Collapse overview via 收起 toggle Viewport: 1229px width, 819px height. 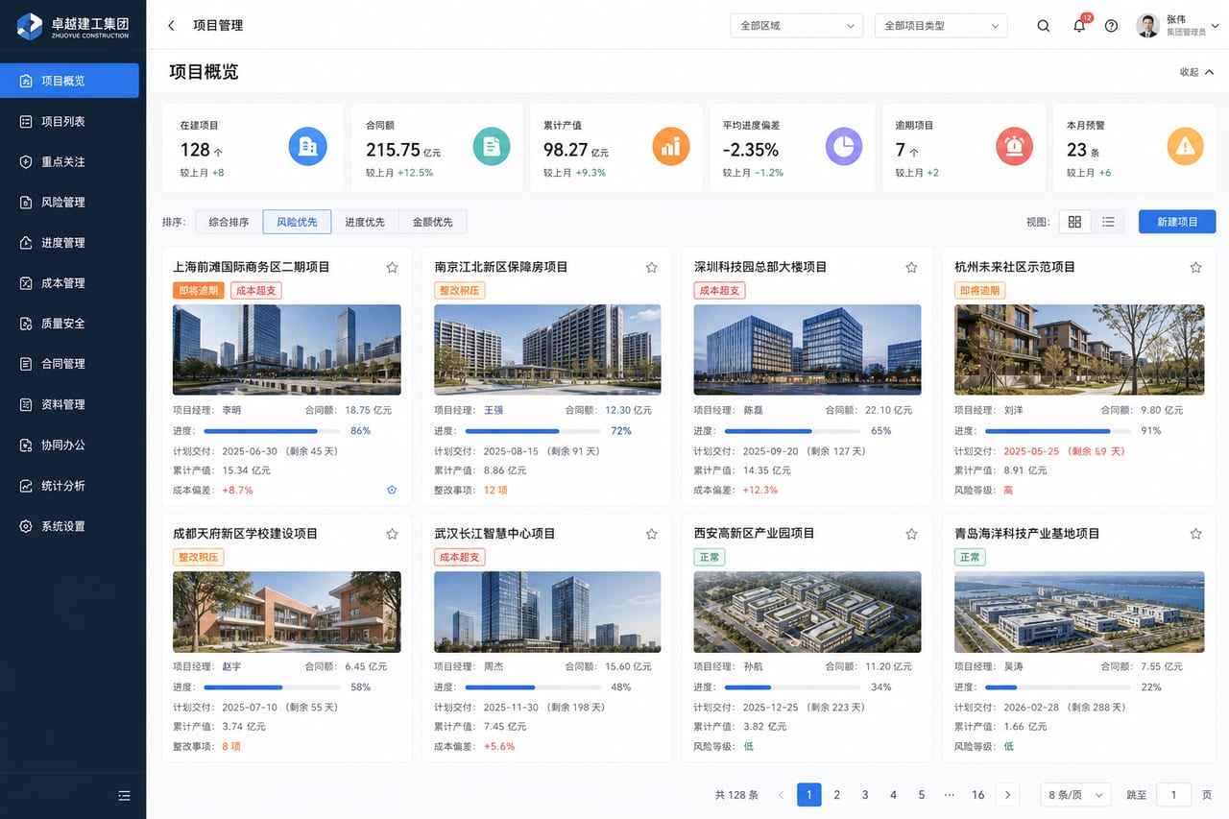1195,72
